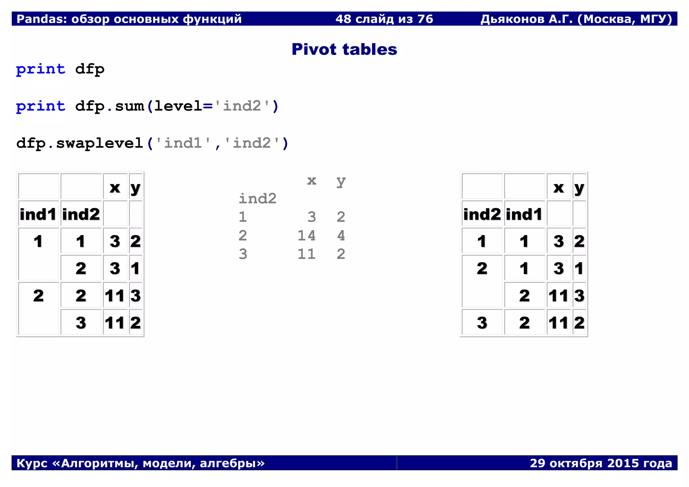This screenshot has width=689, height=487.
Task: Click the '48 слайд из 76' slide counter
Action: [x=384, y=19]
